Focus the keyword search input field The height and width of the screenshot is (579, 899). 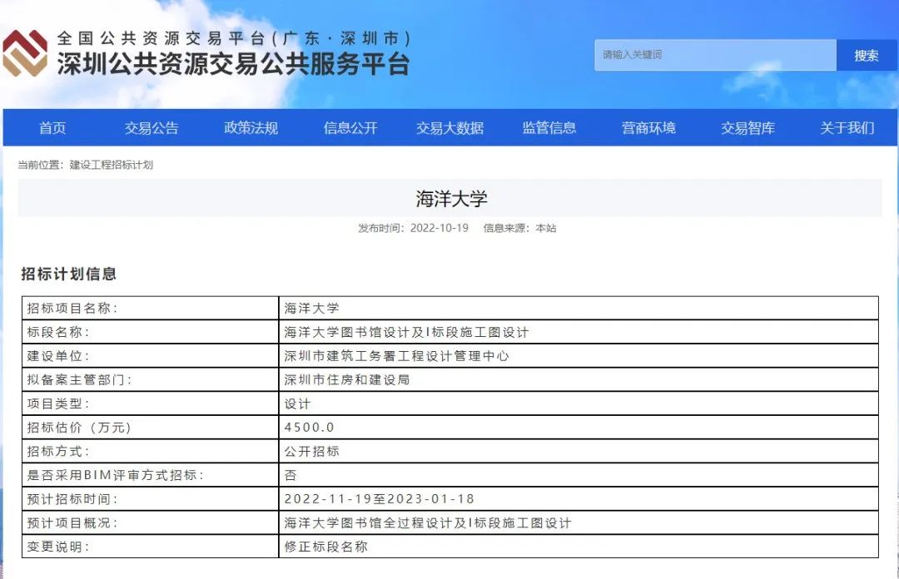click(714, 56)
